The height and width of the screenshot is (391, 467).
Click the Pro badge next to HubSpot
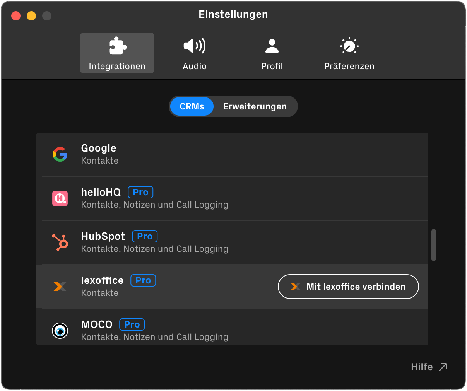pyautogui.click(x=145, y=236)
